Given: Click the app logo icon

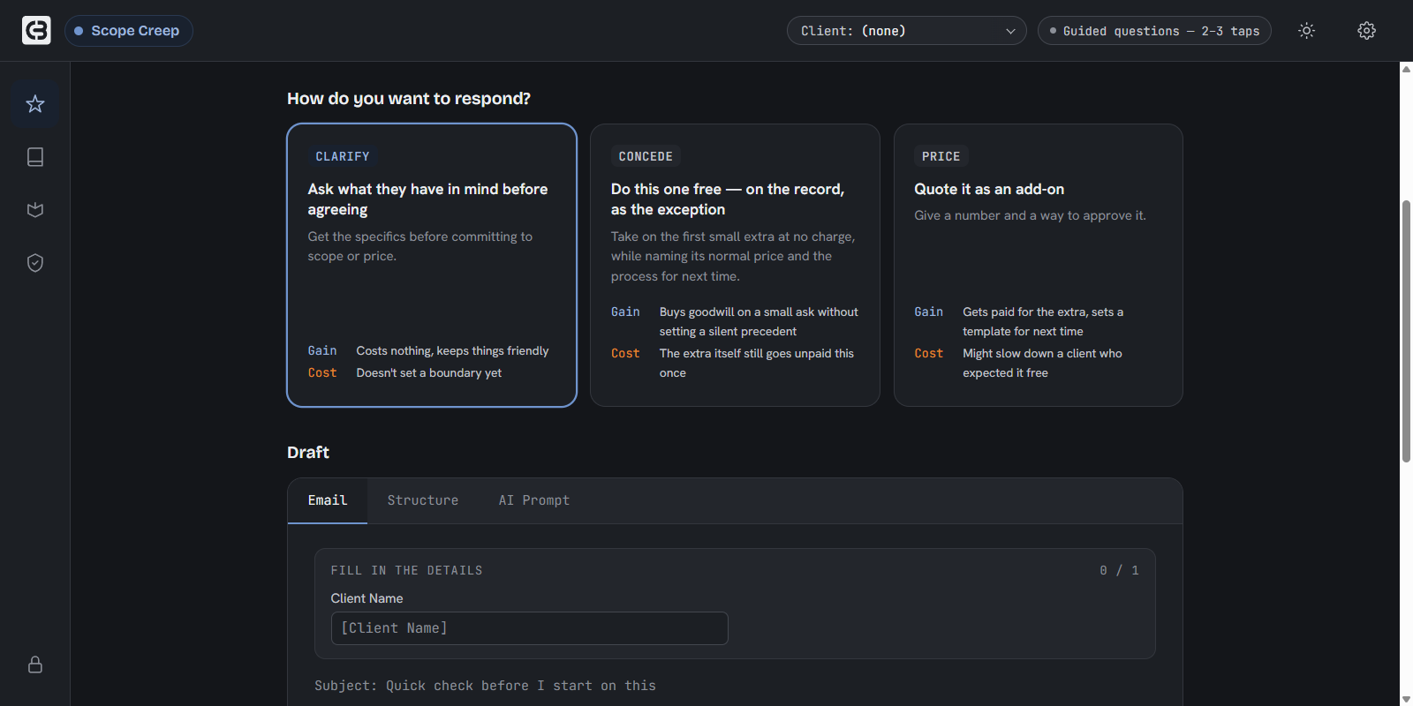Looking at the screenshot, I should pos(36,30).
